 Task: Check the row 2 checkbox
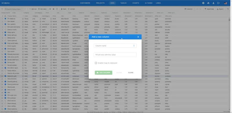(x=5, y=22)
